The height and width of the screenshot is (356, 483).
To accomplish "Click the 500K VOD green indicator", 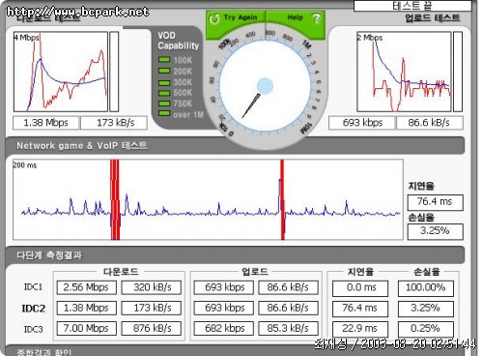I will pyautogui.click(x=164, y=93).
